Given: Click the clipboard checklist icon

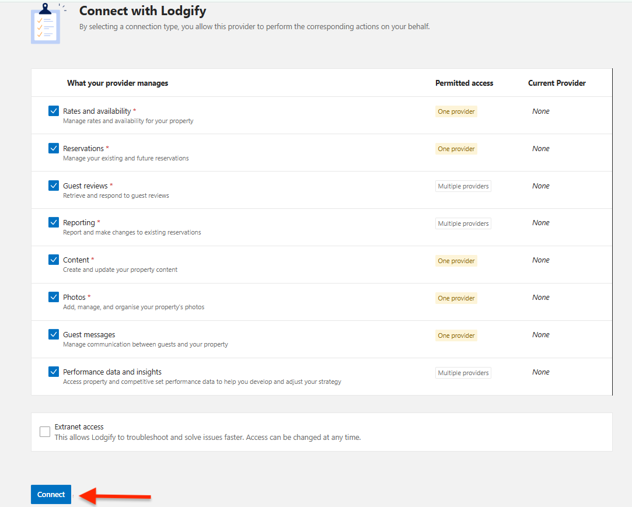Looking at the screenshot, I should point(46,25).
